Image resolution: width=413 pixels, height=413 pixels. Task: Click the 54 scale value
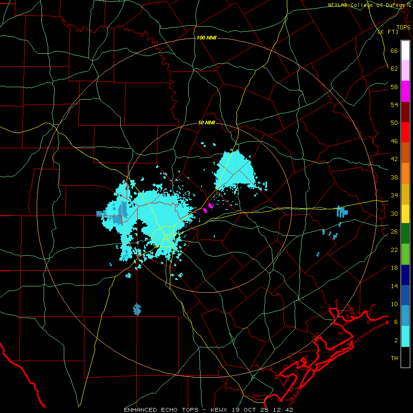tap(394, 105)
